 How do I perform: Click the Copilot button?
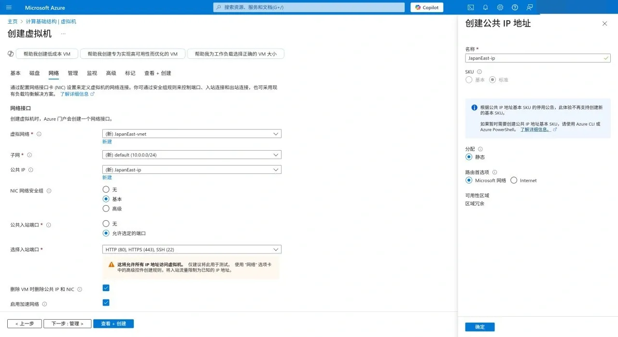[x=427, y=7]
